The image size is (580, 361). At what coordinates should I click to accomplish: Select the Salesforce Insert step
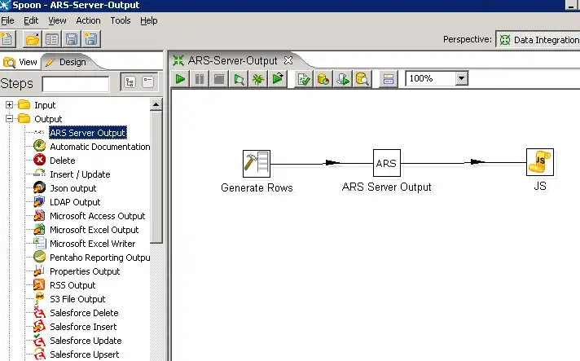83,327
